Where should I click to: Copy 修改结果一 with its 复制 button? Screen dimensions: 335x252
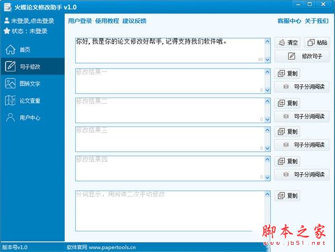point(288,74)
